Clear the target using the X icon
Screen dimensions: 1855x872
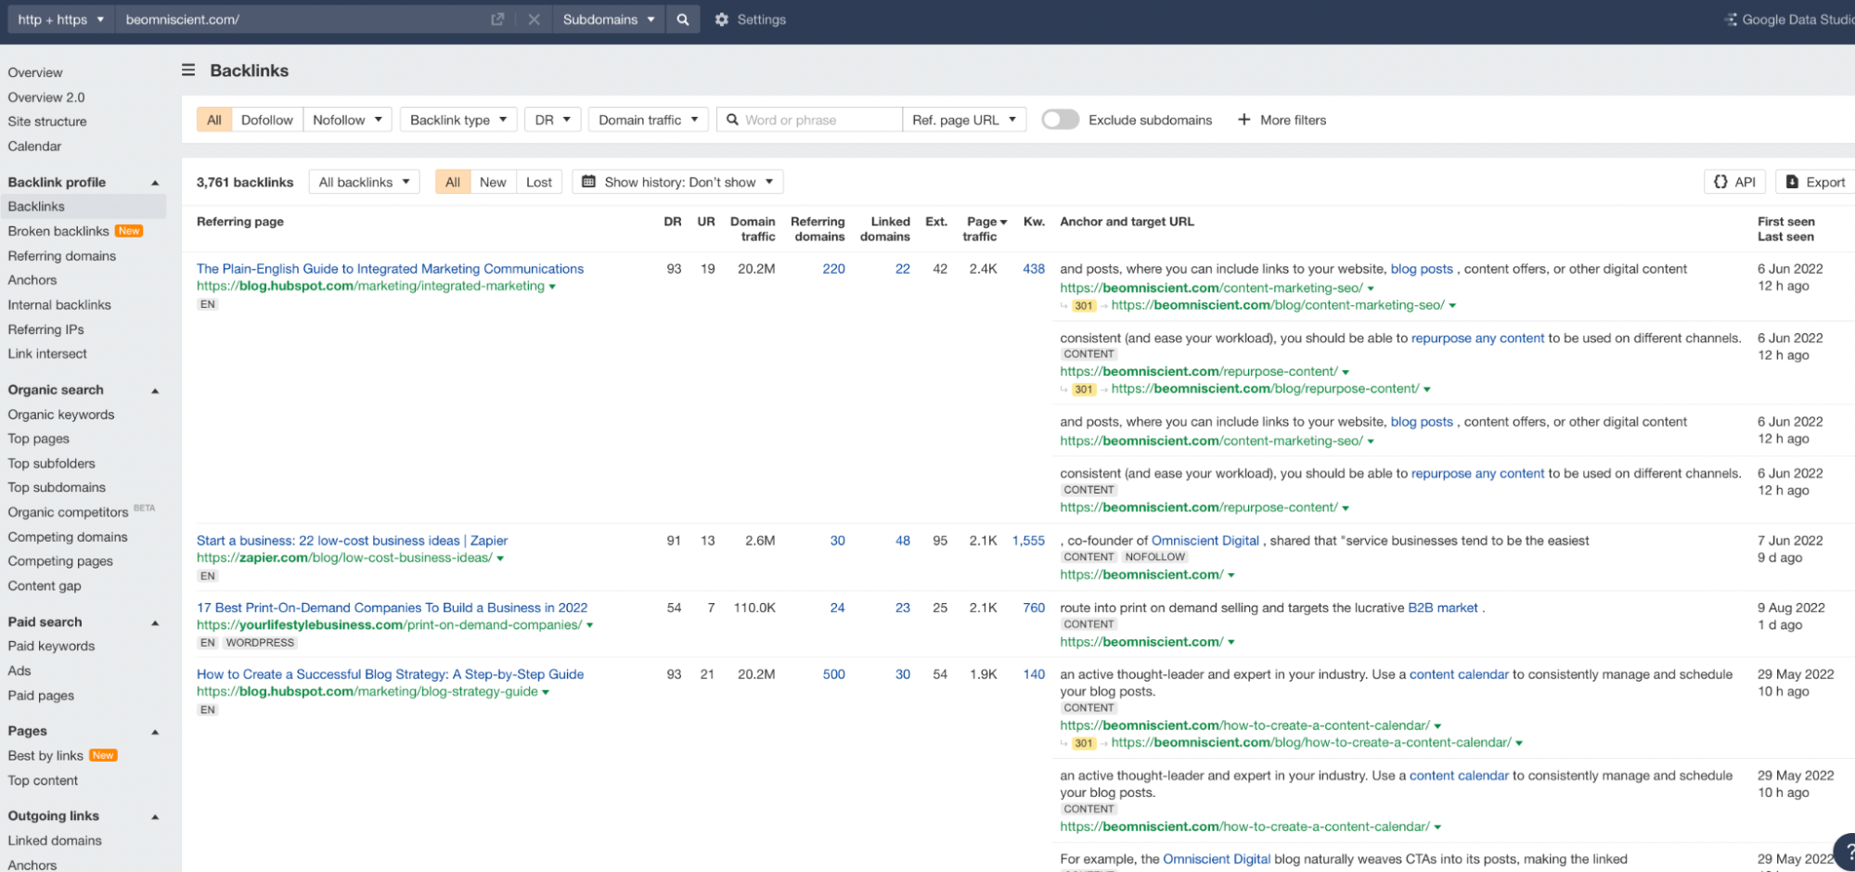coord(534,19)
